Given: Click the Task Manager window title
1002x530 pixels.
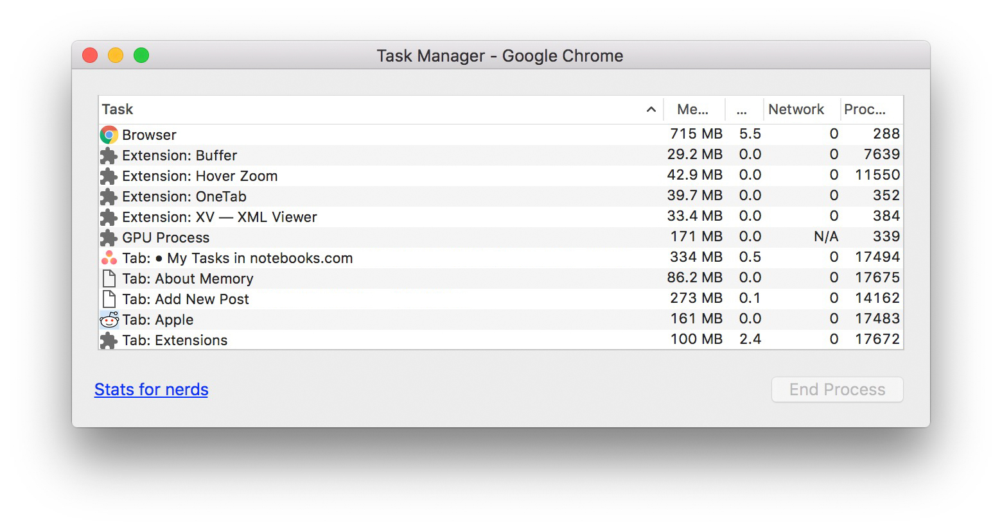Looking at the screenshot, I should [x=500, y=56].
